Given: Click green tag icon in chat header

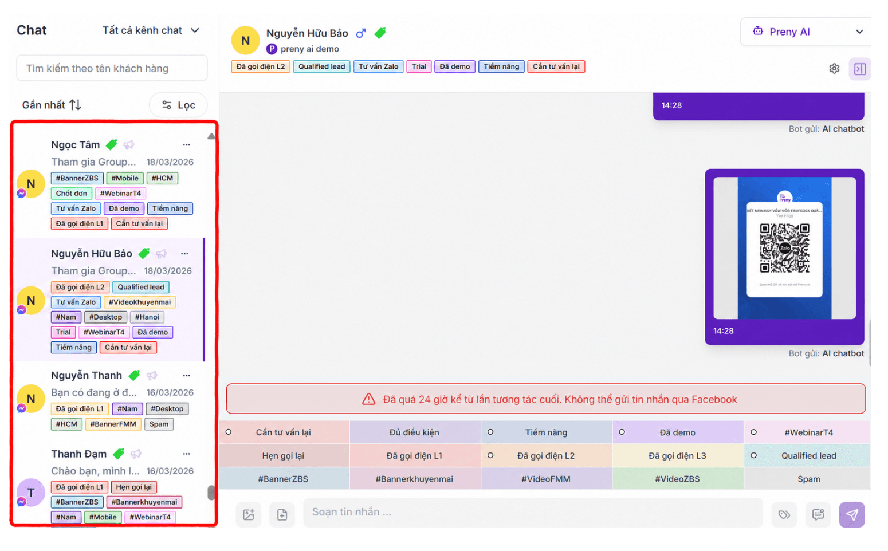Looking at the screenshot, I should coord(380,33).
